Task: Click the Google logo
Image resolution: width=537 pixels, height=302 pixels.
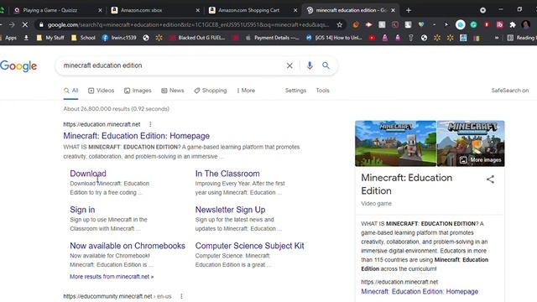Action: 18,65
